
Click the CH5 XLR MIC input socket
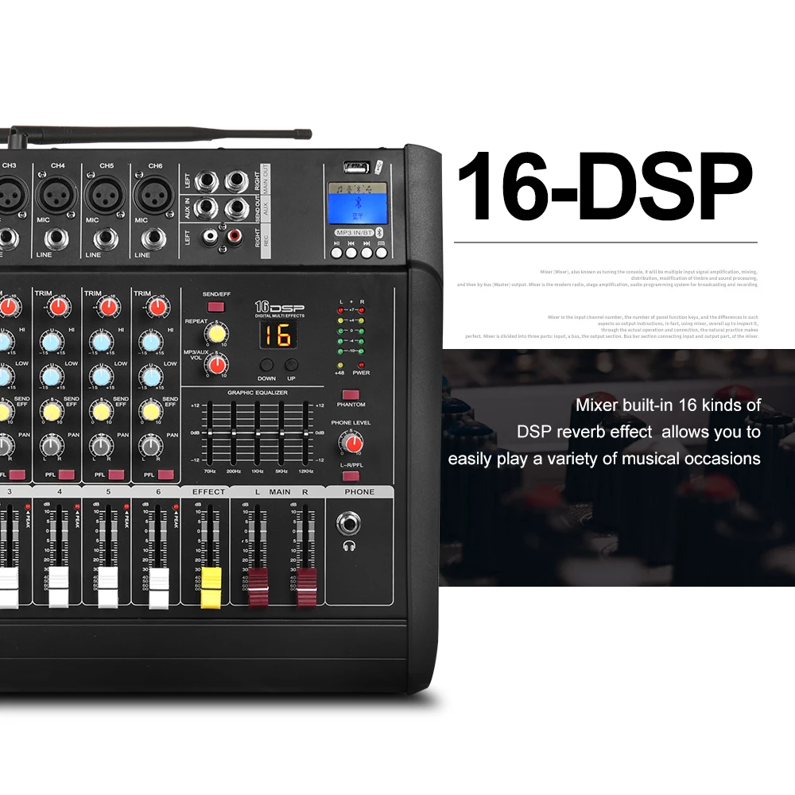point(106,195)
